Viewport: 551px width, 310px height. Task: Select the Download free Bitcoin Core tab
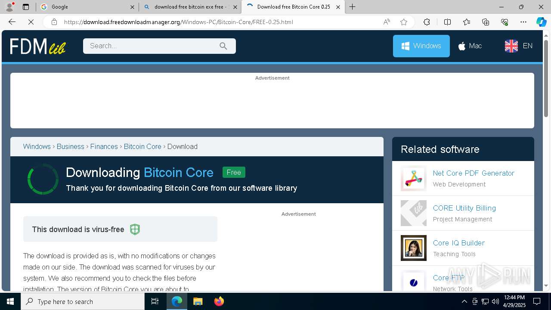coord(293,7)
